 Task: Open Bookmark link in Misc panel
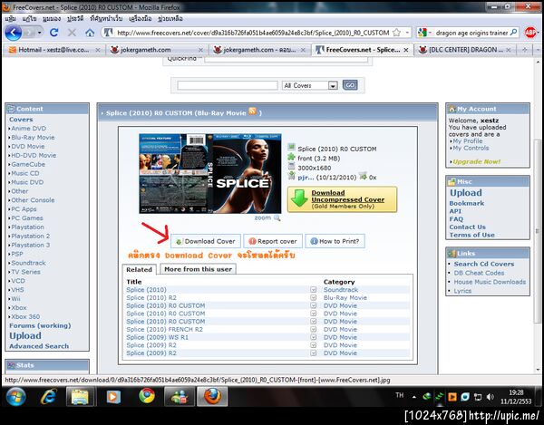467,204
